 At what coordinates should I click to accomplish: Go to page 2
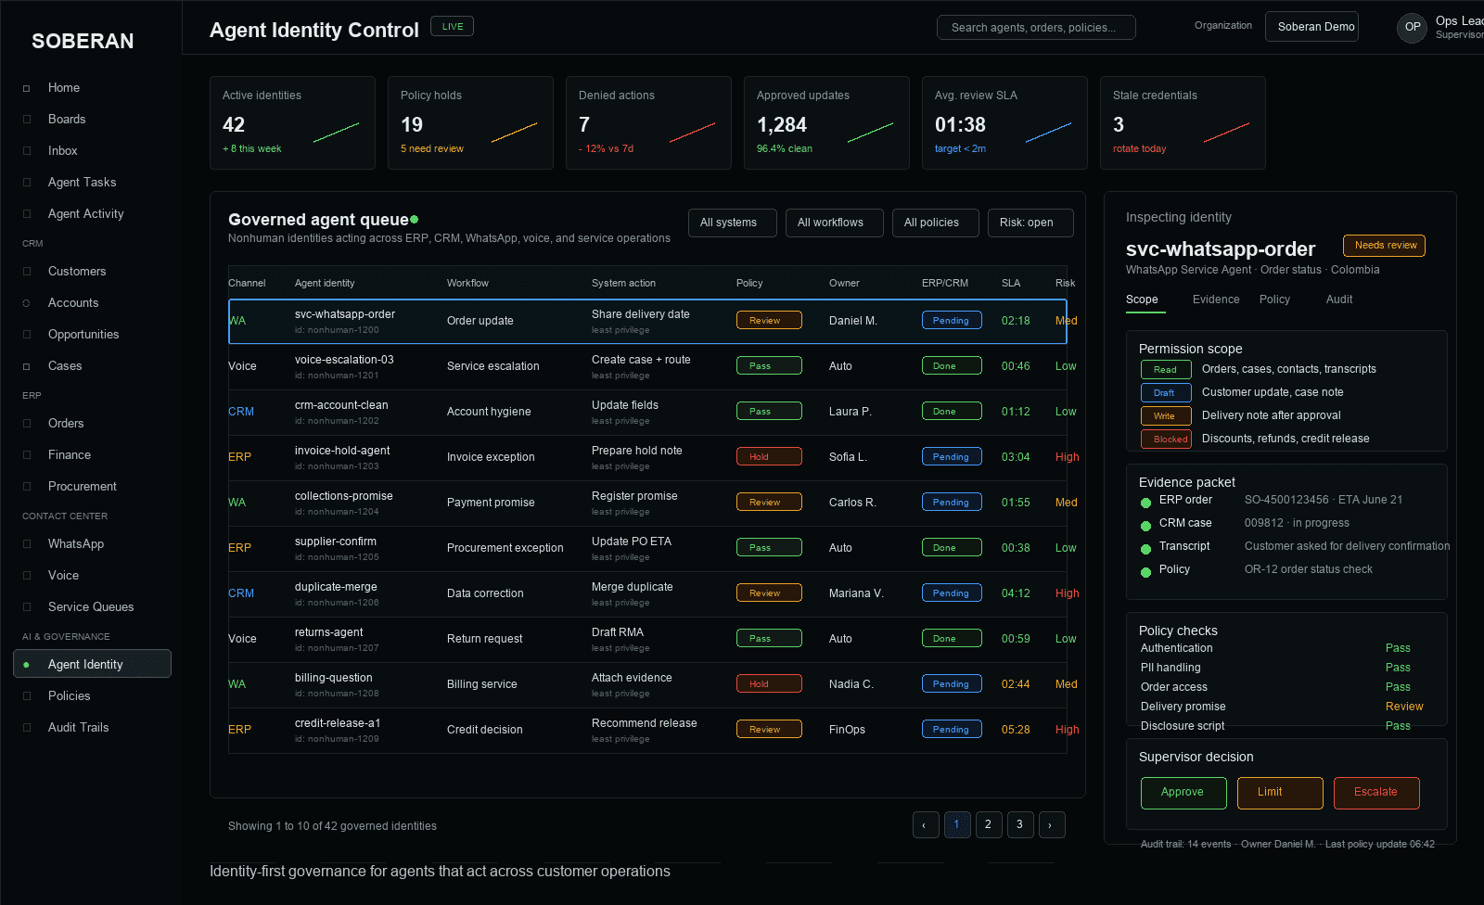click(x=989, y=825)
